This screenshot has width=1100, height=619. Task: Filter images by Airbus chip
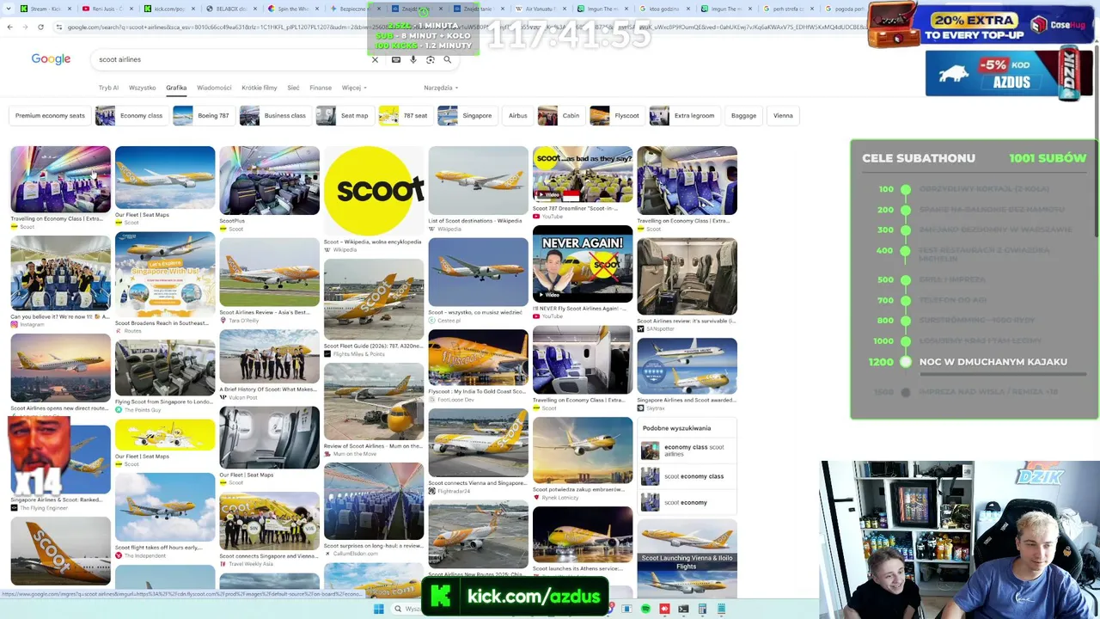(517, 115)
